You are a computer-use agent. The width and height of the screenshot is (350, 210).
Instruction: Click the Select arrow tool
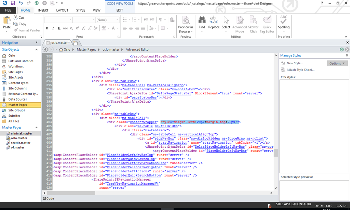tap(226, 20)
